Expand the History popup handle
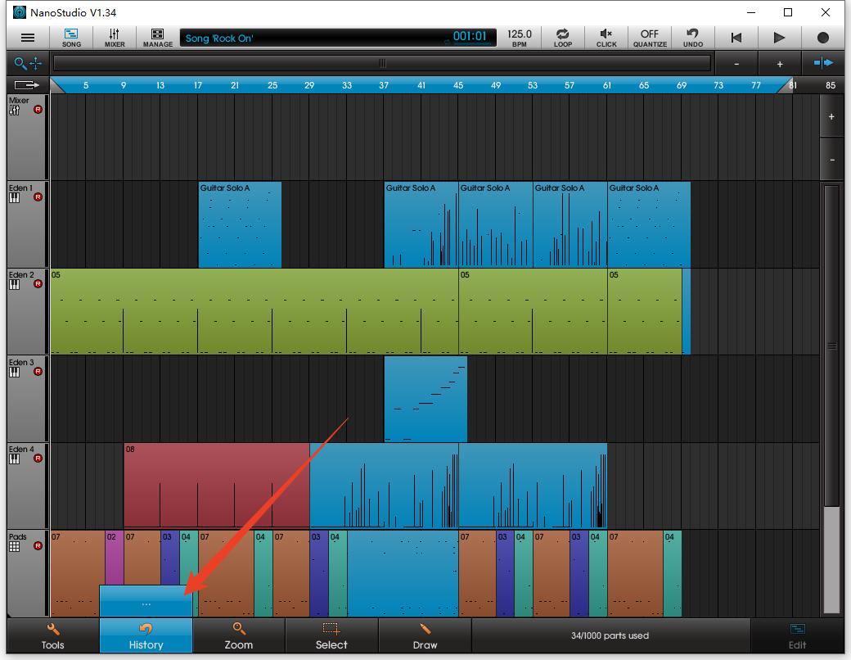 (x=146, y=602)
